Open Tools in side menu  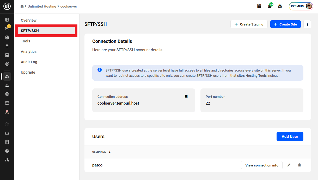pos(26,41)
